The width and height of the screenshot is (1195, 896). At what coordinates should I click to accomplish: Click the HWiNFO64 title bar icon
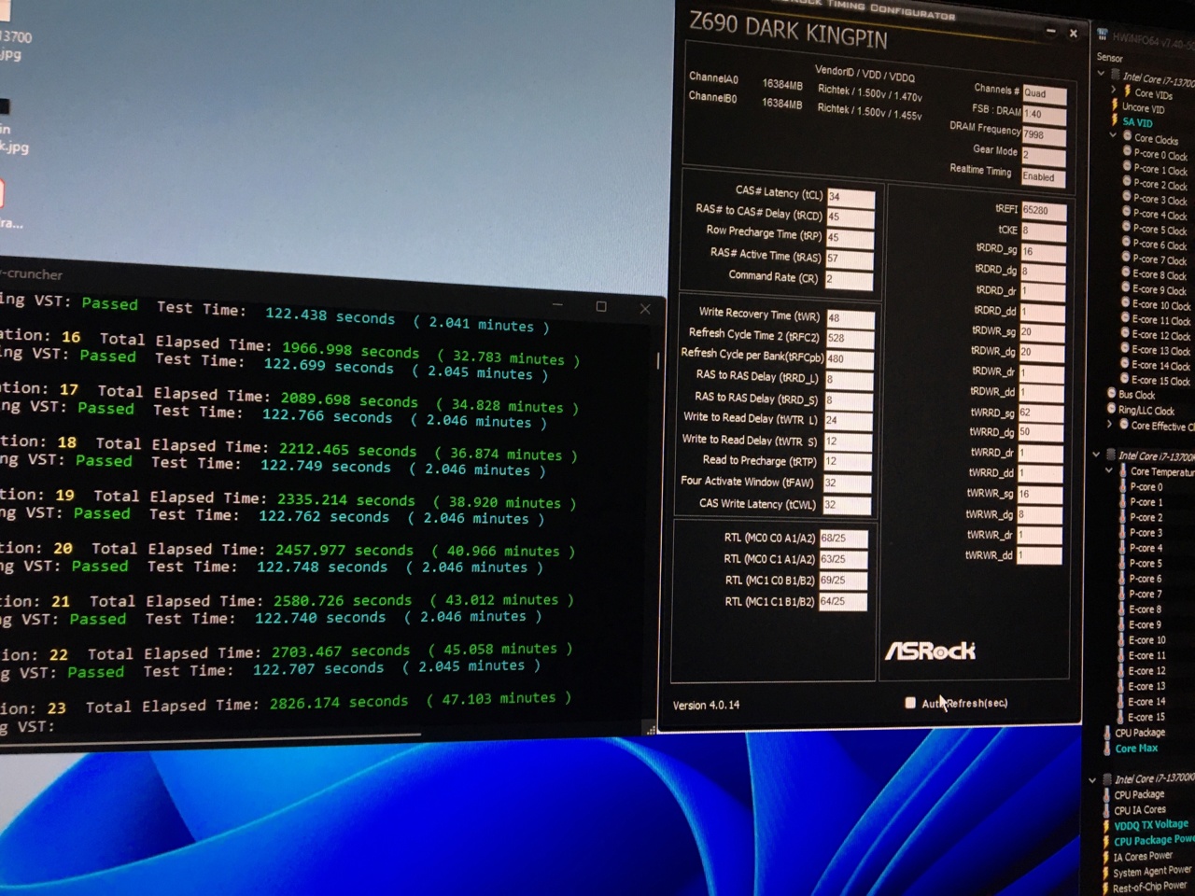pyautogui.click(x=1103, y=35)
